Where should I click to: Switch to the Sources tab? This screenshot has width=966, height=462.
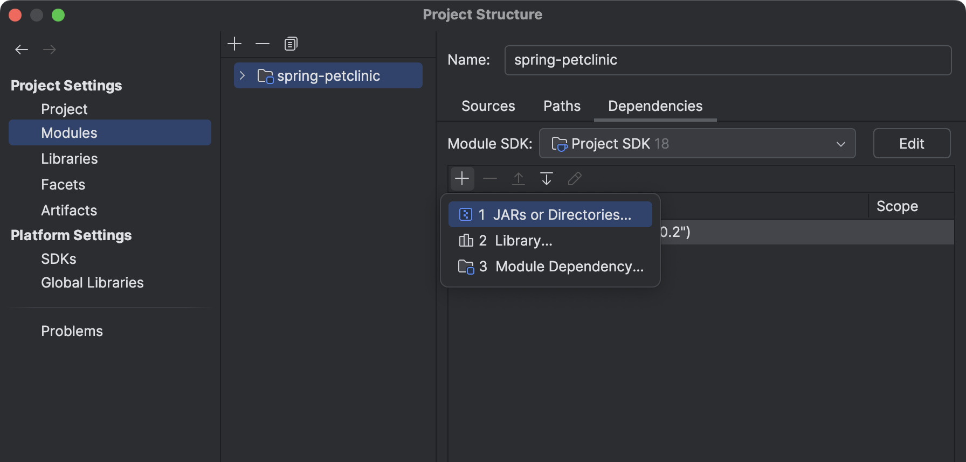(488, 106)
